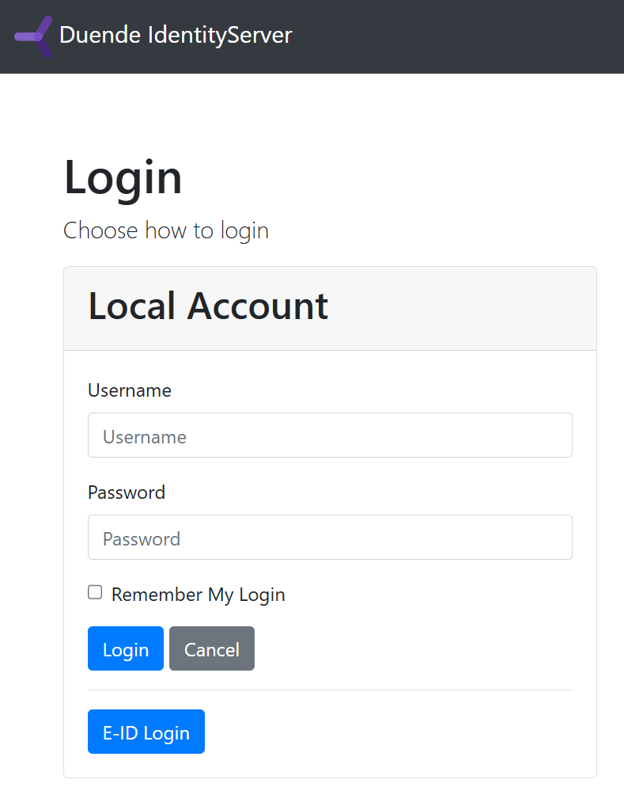Click the divider line above E-ID Login
Viewport: 624px width, 787px height.
(330, 690)
